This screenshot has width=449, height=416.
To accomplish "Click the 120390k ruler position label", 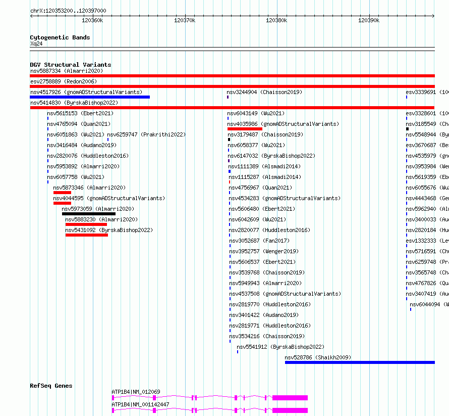I will [369, 20].
